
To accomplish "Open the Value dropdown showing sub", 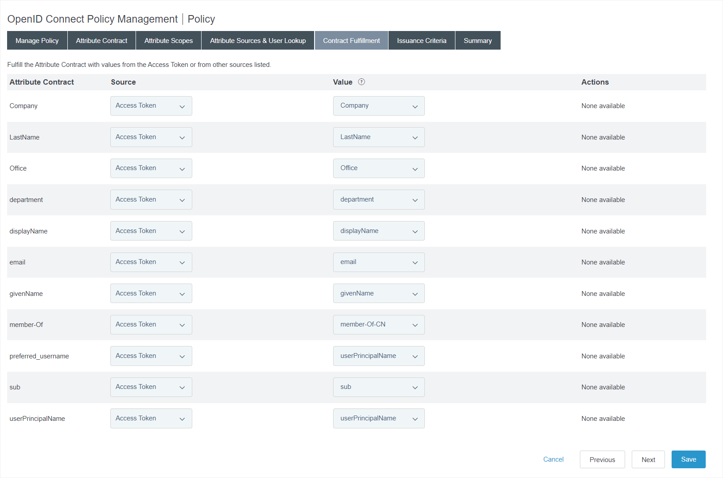I will coord(379,387).
